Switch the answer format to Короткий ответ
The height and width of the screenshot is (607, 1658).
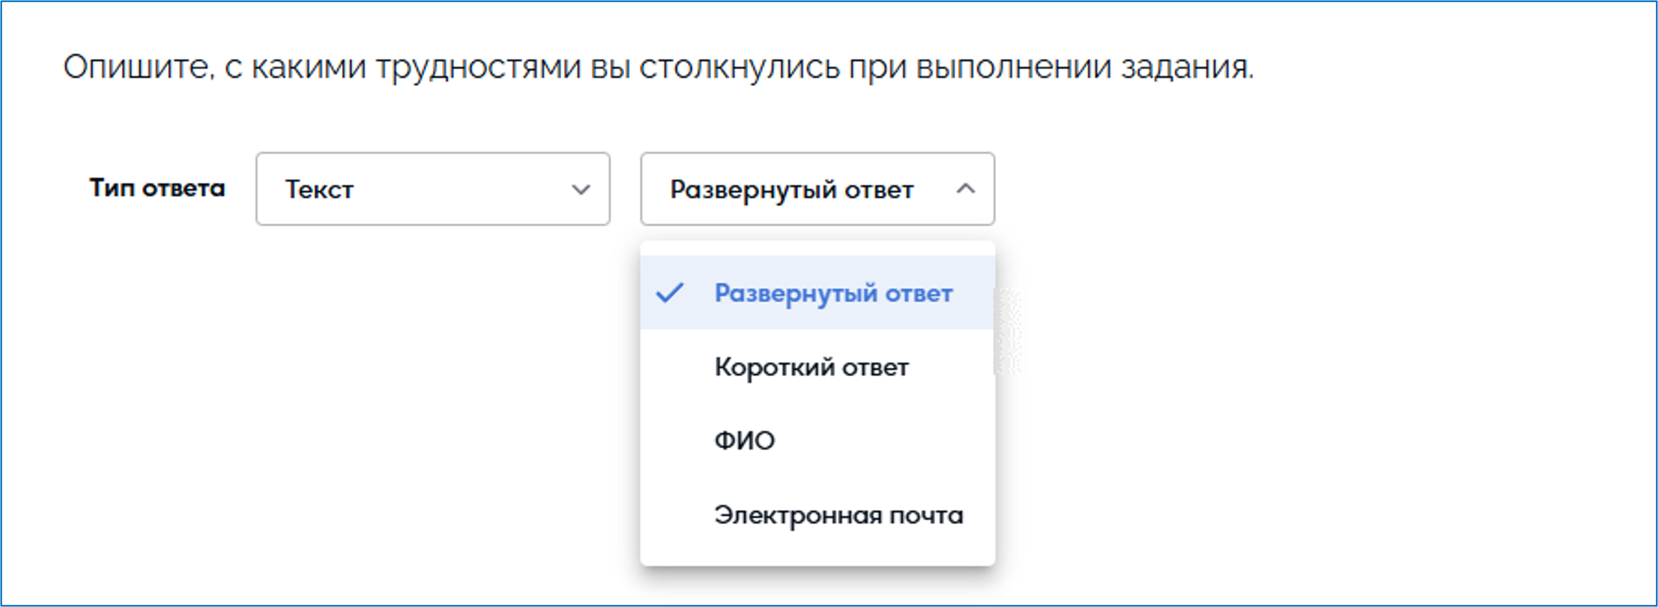(x=811, y=367)
